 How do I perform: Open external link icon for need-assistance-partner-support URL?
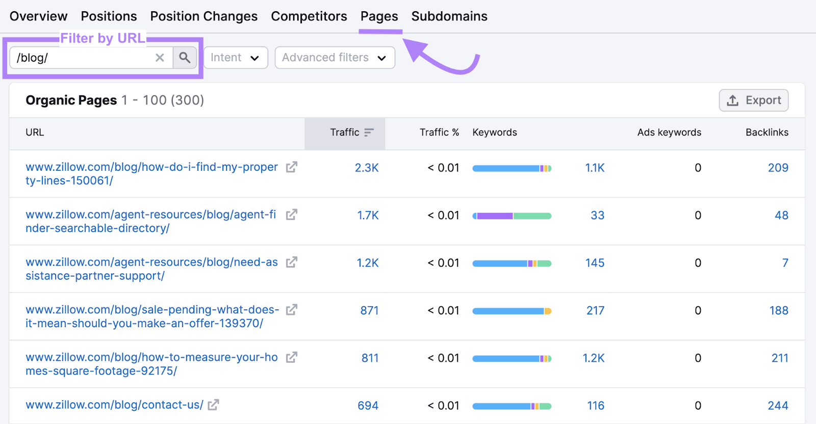[x=291, y=262]
